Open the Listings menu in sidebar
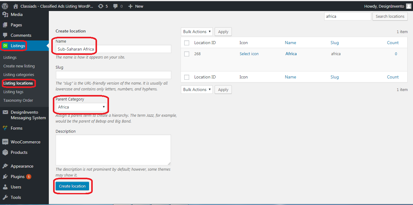The width and height of the screenshot is (413, 205). pyautogui.click(x=18, y=46)
